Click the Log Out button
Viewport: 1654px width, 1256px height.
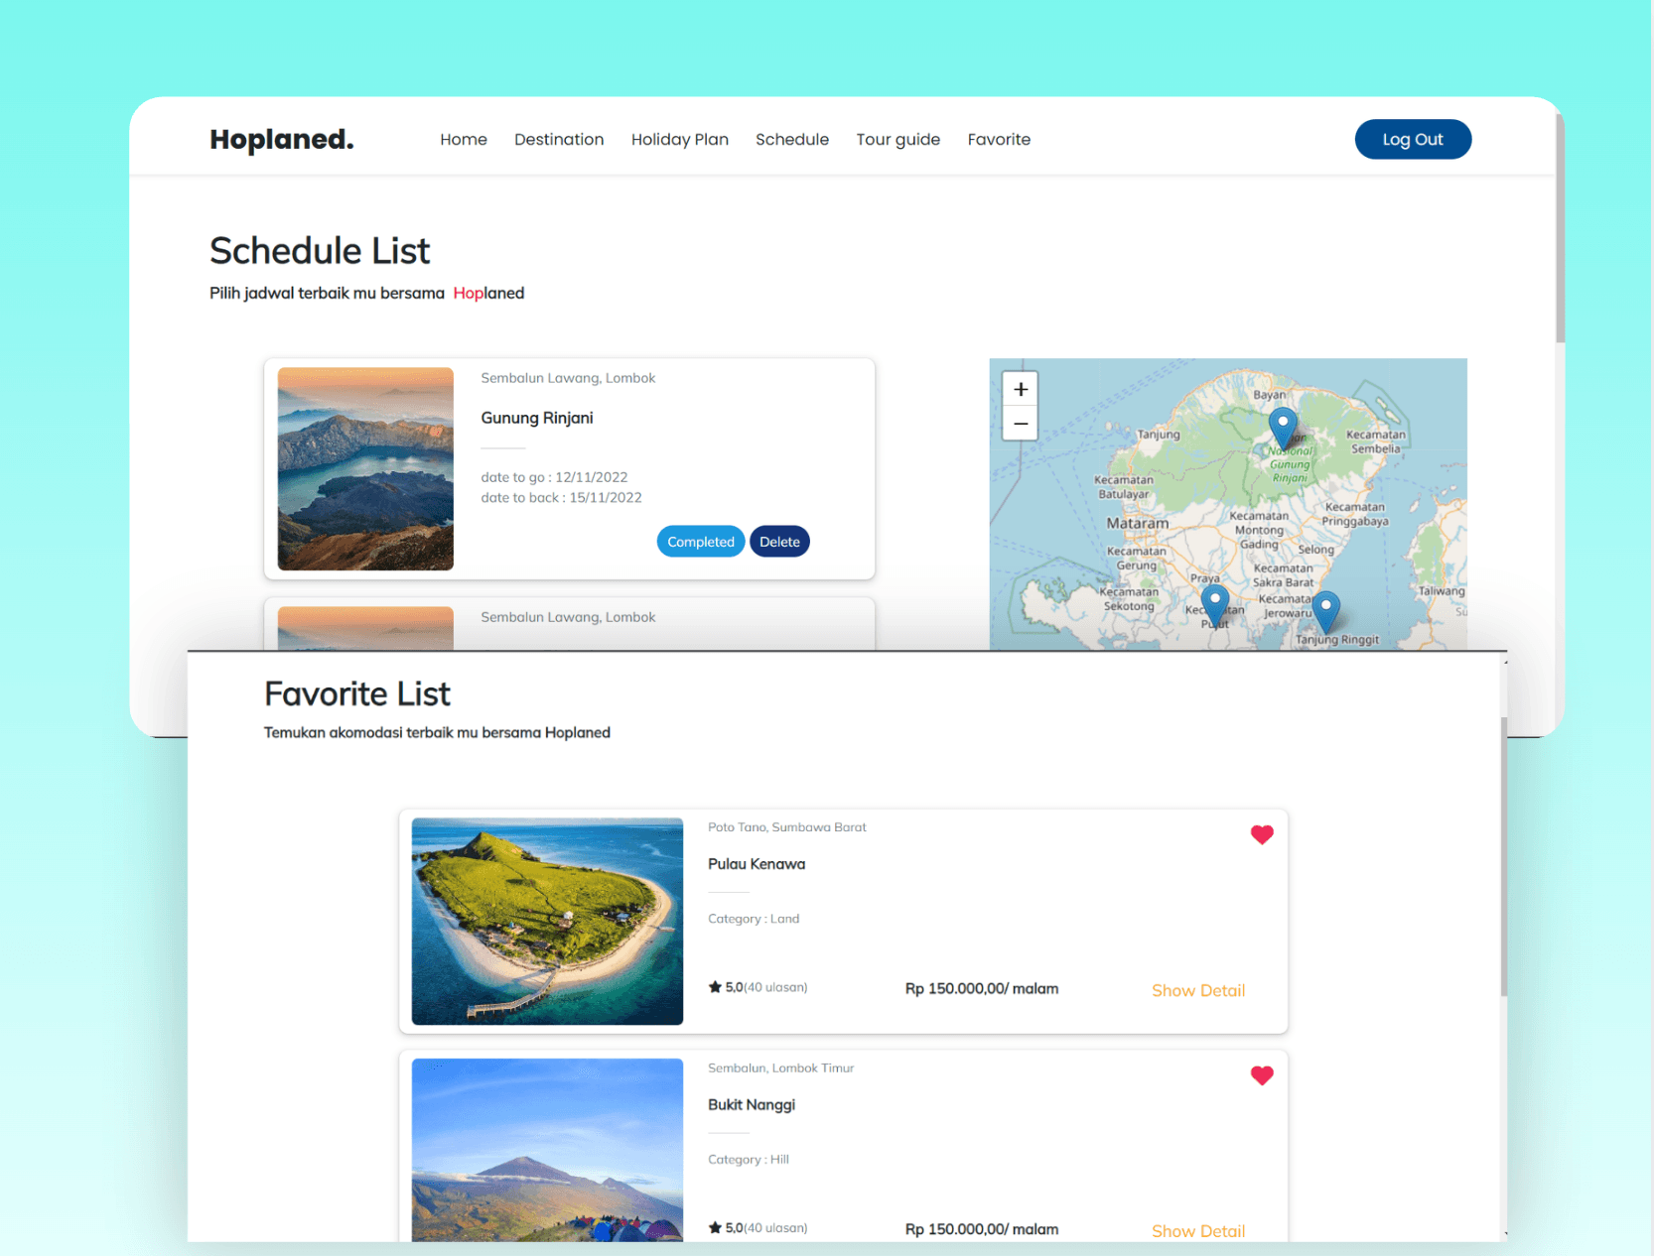[1413, 139]
